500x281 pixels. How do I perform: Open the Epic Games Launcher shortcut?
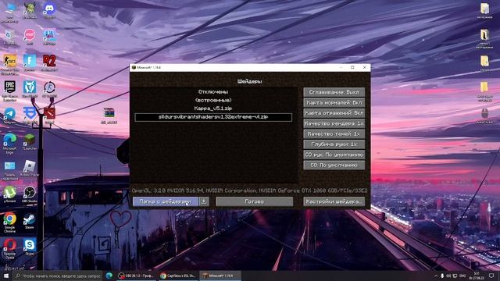point(10,91)
